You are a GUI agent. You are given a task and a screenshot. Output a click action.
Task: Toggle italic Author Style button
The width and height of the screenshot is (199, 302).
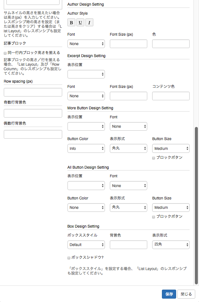89,23
